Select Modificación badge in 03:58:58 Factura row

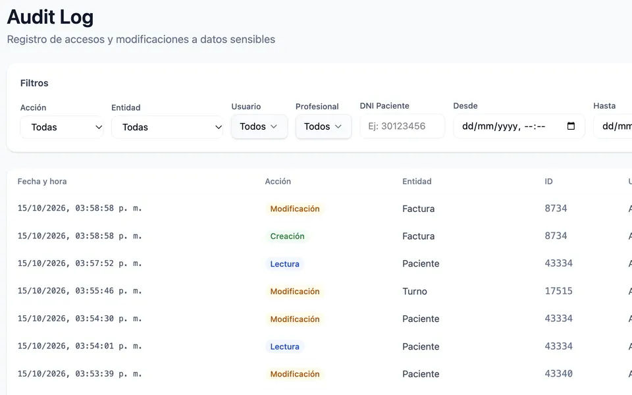pos(295,209)
